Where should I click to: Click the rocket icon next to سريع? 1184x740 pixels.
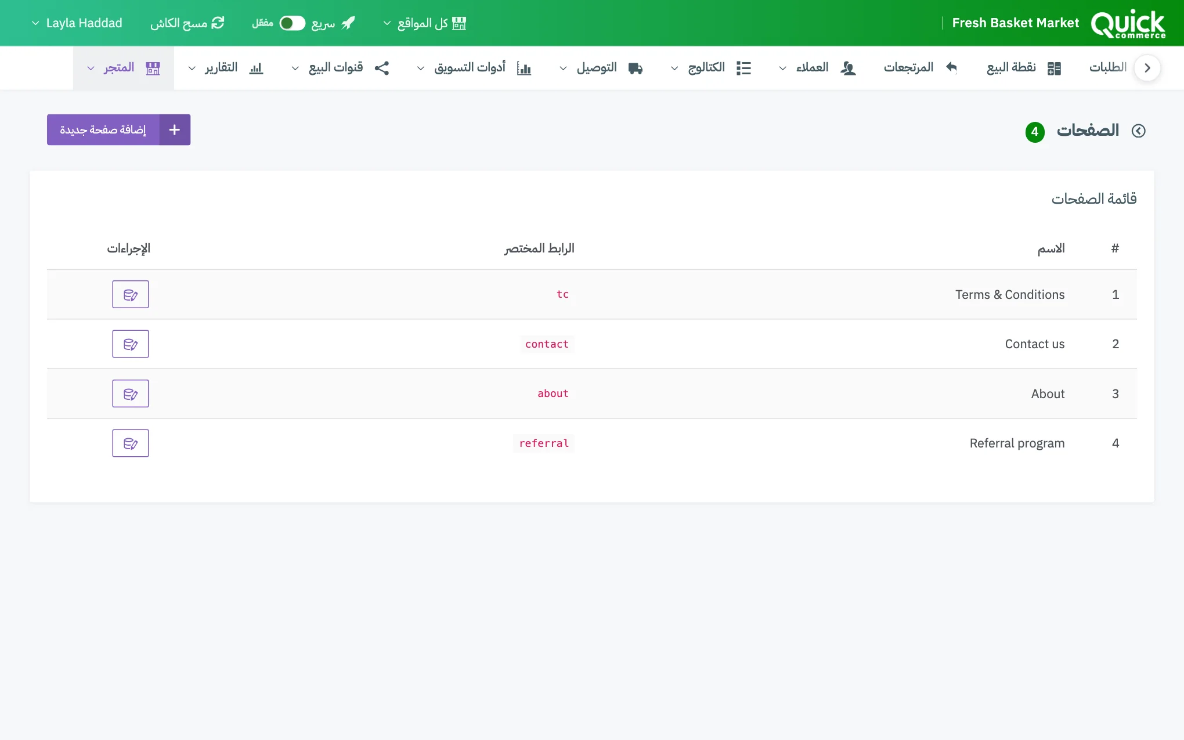point(348,23)
